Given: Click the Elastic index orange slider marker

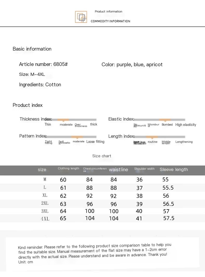Looking at the screenshot, I should (165, 120).
